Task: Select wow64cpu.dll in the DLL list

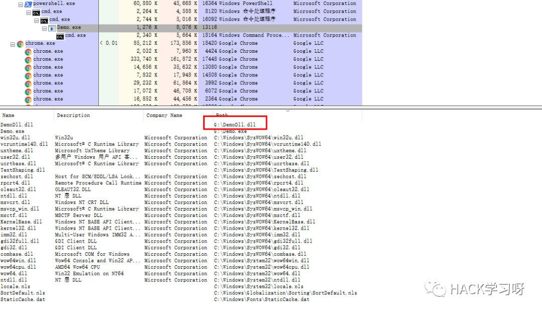Action: point(18,267)
